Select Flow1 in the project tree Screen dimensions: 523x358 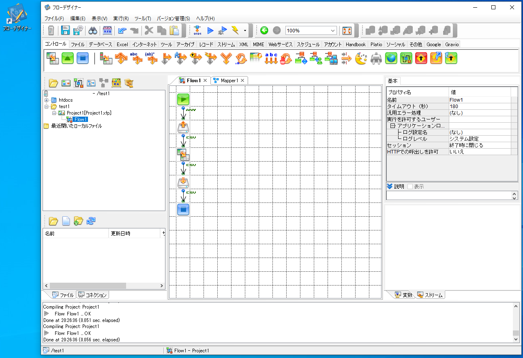(80, 119)
